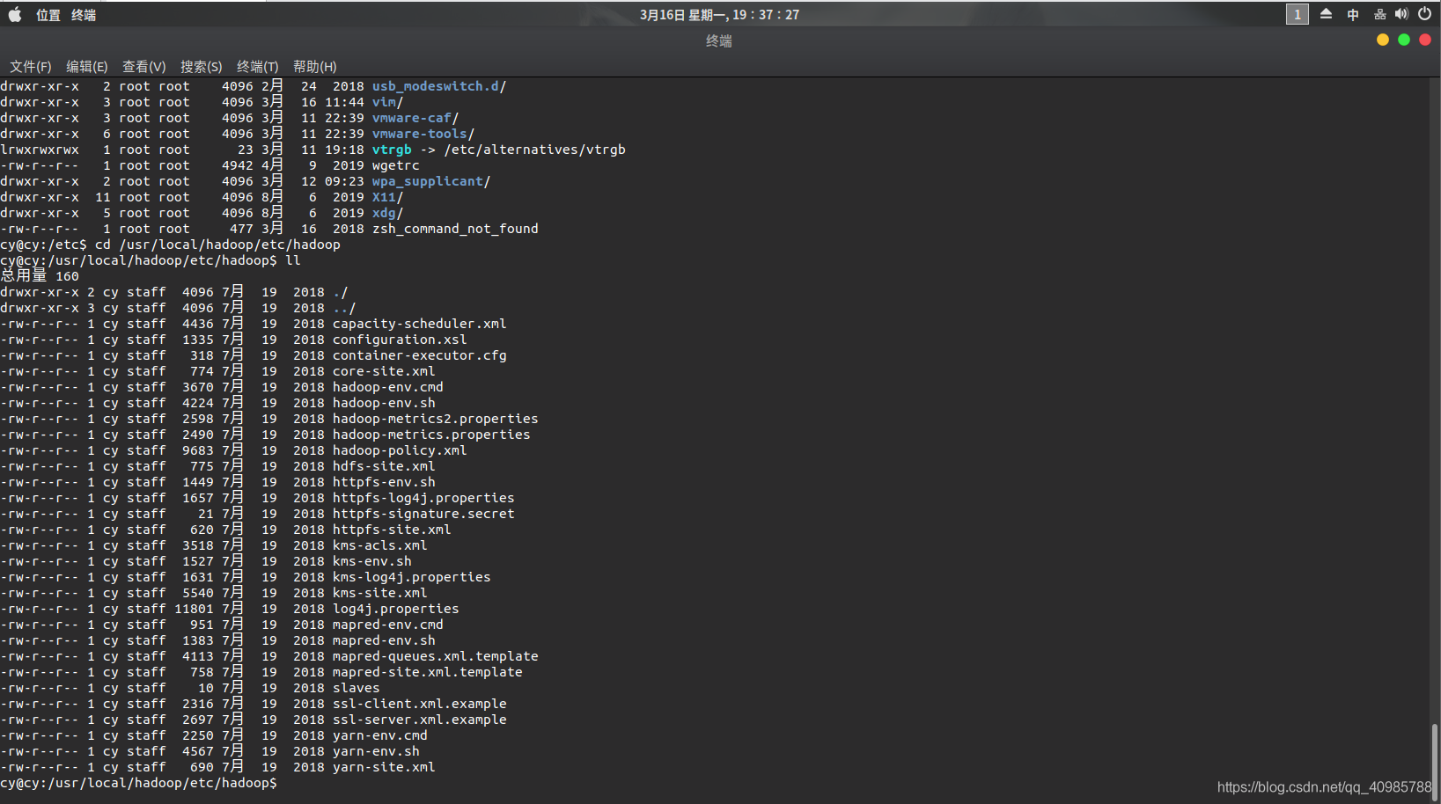
Task: Open the volume speaker icon
Action: pyautogui.click(x=1401, y=14)
